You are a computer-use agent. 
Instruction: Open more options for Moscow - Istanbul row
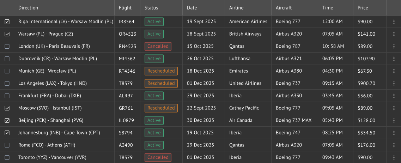pyautogui.click(x=394, y=108)
